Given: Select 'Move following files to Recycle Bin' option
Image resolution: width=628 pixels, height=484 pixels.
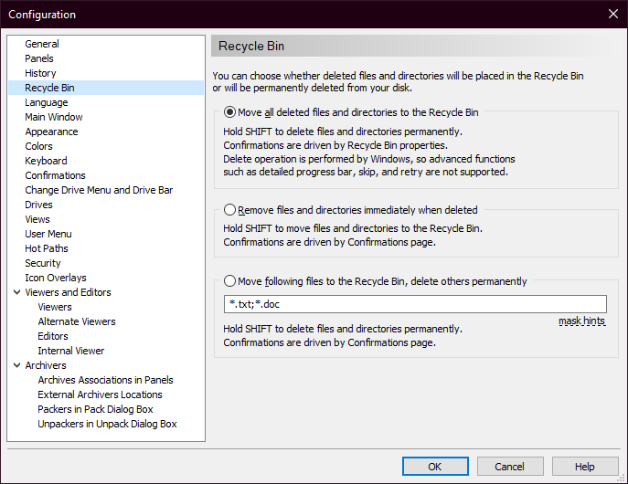Looking at the screenshot, I should (x=230, y=281).
